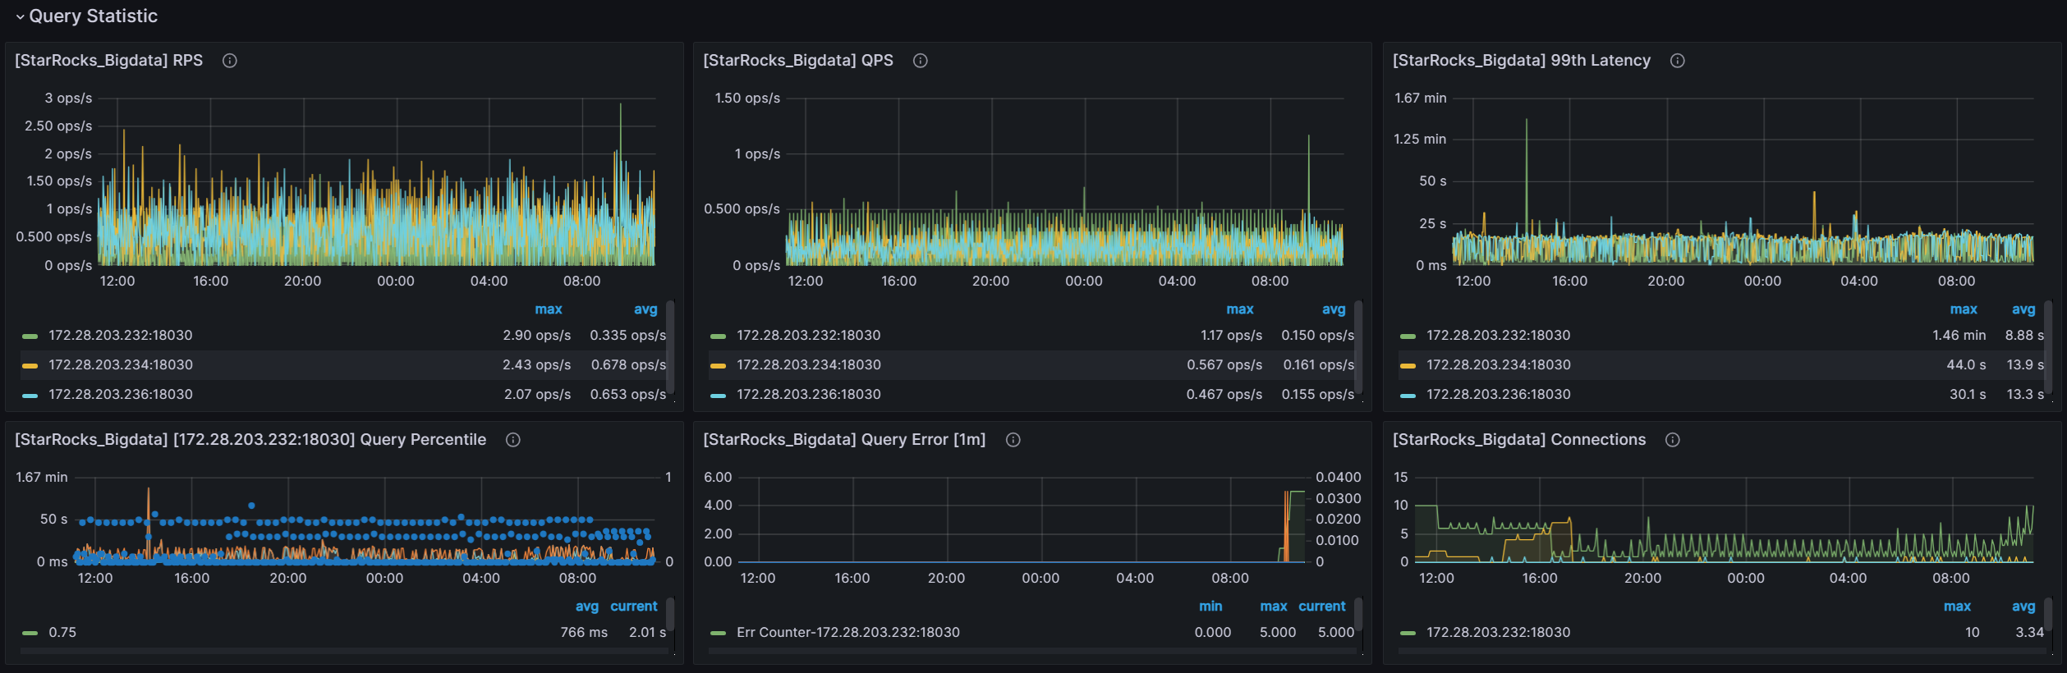Screen dimensions: 2067x673
Task: Sort QPS legend by max column
Action: (1240, 309)
